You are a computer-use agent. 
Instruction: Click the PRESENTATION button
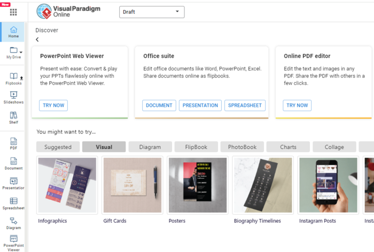(x=200, y=105)
